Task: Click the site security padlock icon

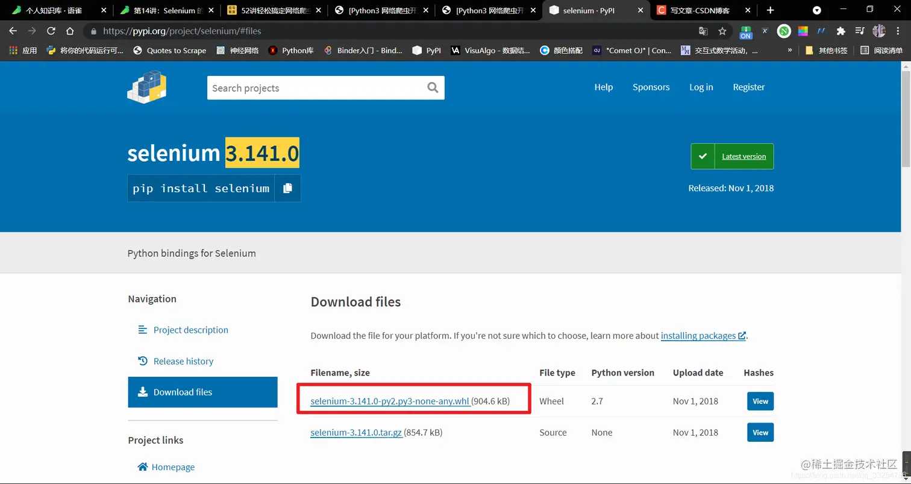Action: (x=93, y=31)
